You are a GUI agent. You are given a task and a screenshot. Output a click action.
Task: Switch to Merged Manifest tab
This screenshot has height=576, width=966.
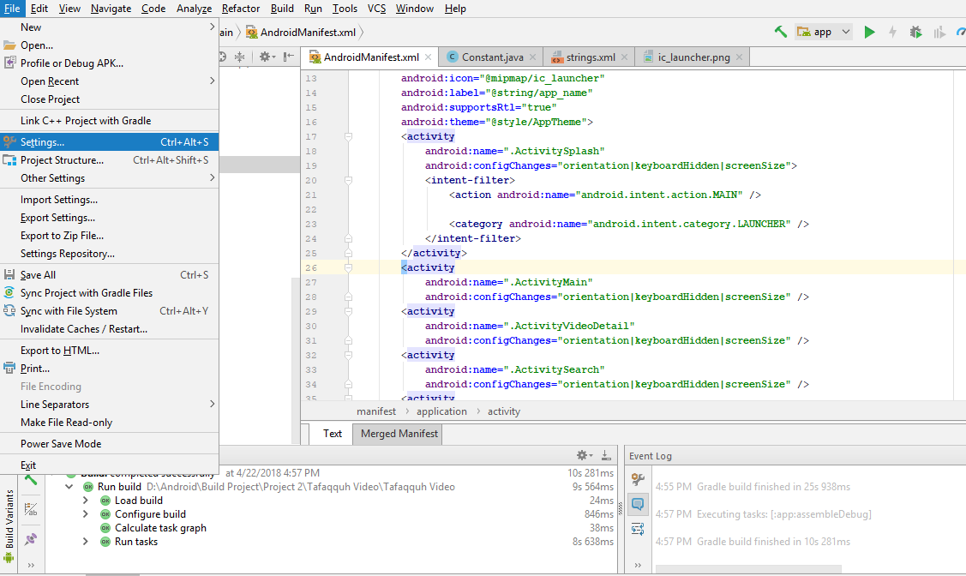tap(399, 434)
